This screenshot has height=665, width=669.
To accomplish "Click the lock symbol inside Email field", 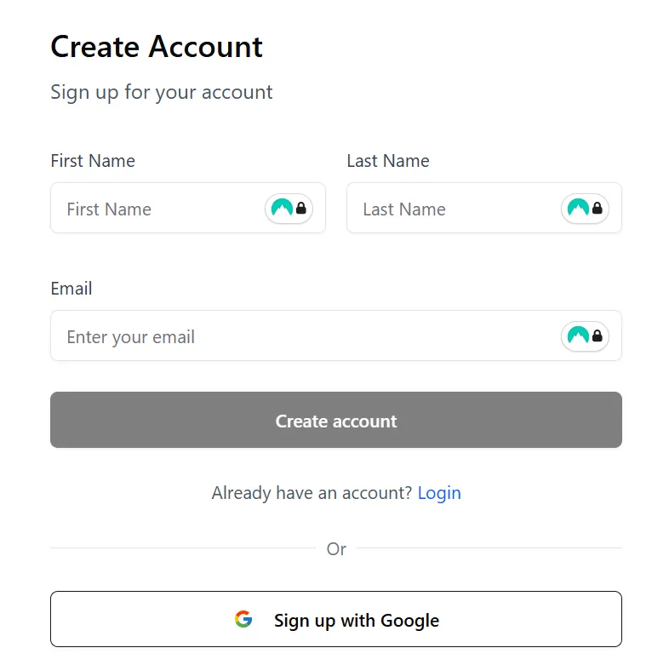I will 598,336.
